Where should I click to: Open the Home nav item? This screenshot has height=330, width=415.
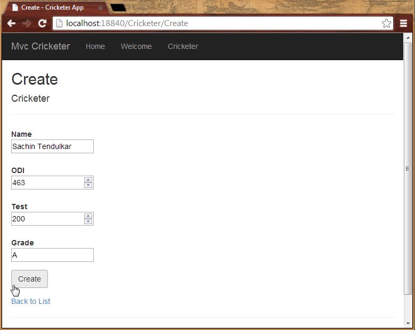point(95,46)
